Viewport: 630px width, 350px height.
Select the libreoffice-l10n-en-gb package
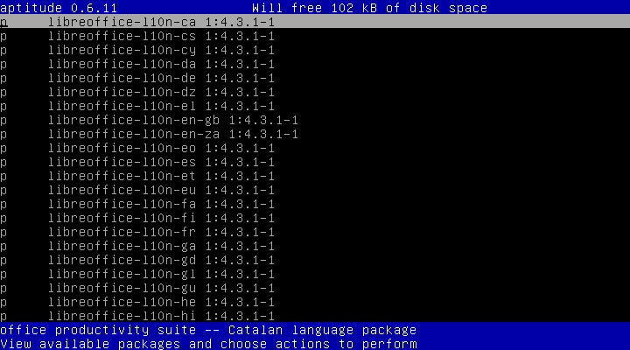[x=315, y=120]
